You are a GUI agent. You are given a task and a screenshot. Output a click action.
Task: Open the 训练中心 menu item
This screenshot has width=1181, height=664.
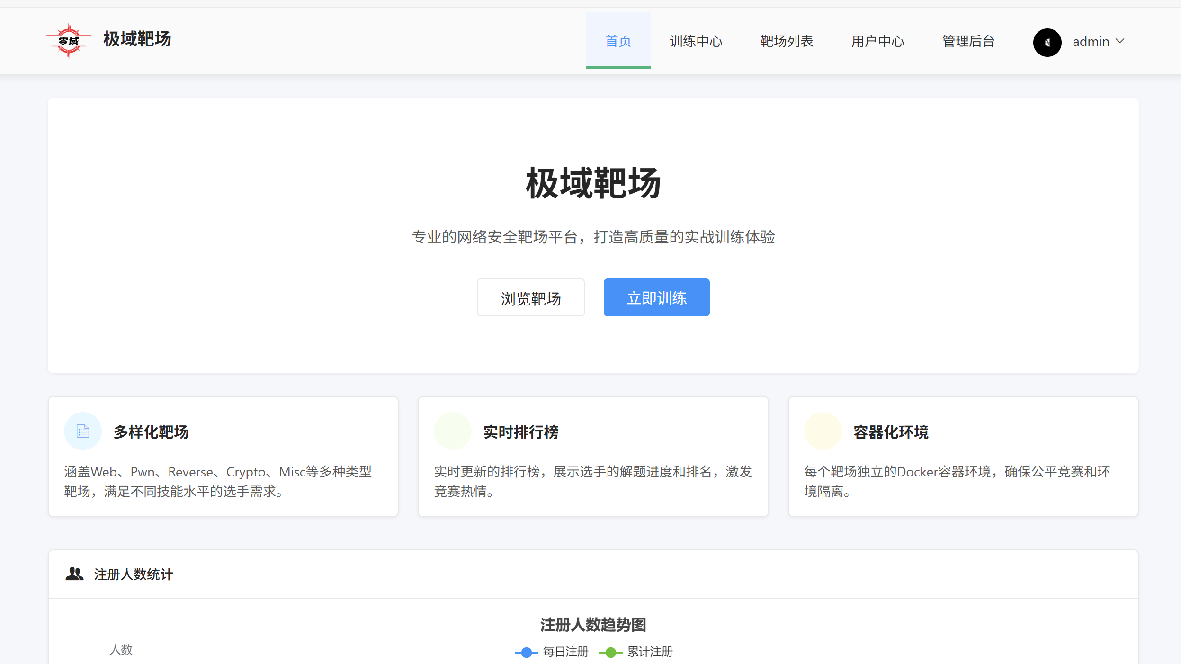point(696,41)
